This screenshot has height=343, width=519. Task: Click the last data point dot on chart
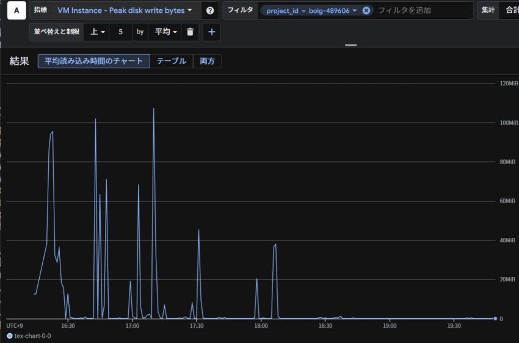pyautogui.click(x=495, y=318)
